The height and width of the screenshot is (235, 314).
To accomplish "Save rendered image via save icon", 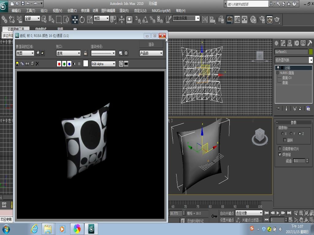I will [x=17, y=63].
